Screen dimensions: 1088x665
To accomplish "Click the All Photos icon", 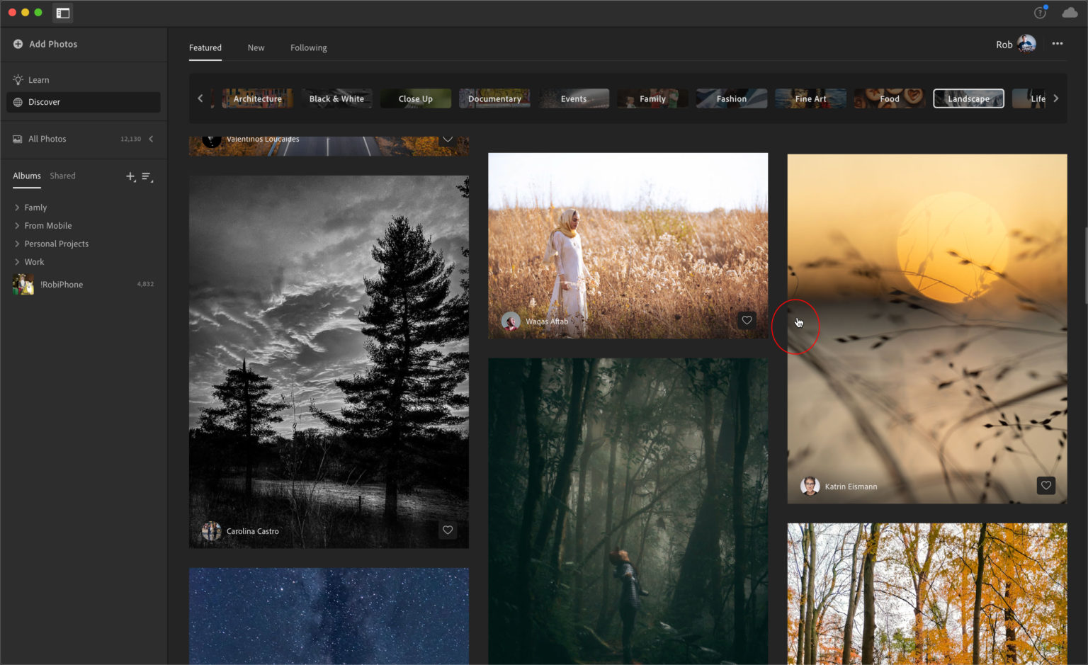I will click(x=17, y=139).
